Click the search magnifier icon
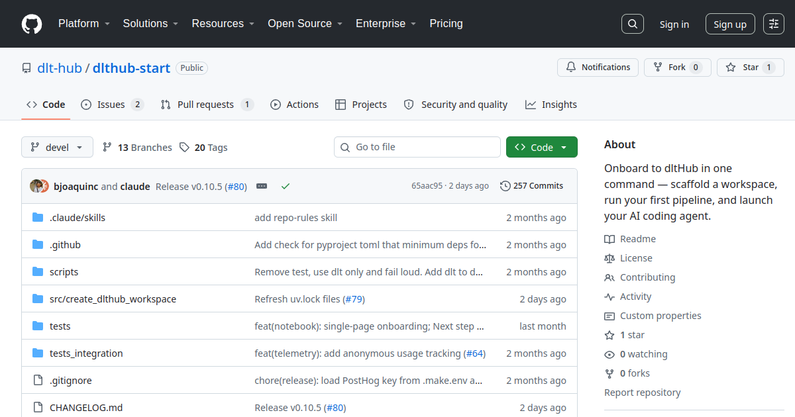 click(633, 24)
